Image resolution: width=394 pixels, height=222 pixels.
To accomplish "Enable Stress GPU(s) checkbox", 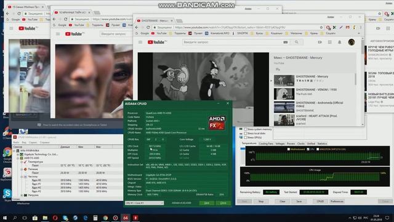I will click(245, 138).
